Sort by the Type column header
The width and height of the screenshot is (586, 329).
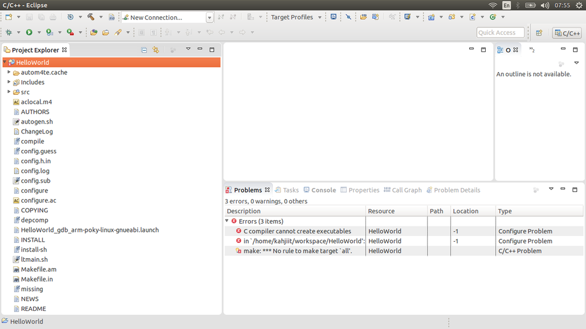[x=539, y=211]
